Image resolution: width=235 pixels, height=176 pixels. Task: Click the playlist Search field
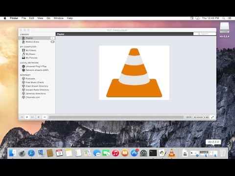click(x=205, y=34)
